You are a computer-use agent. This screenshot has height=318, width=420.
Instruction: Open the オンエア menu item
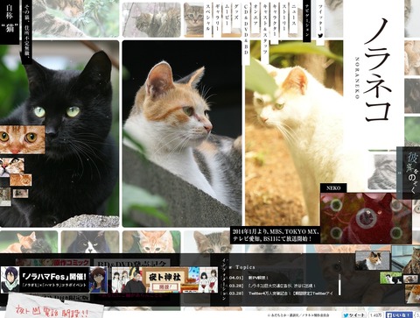tap(256, 16)
